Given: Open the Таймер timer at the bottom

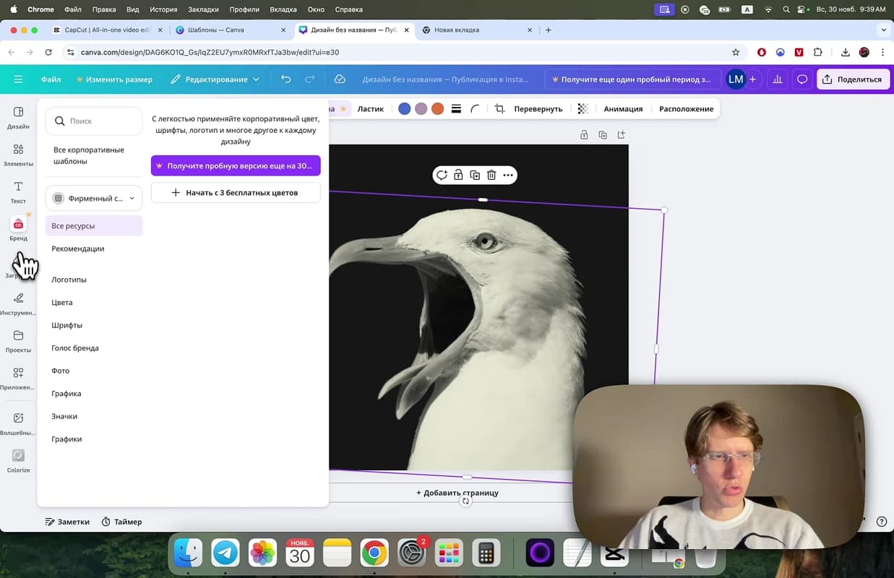Looking at the screenshot, I should pyautogui.click(x=121, y=522).
